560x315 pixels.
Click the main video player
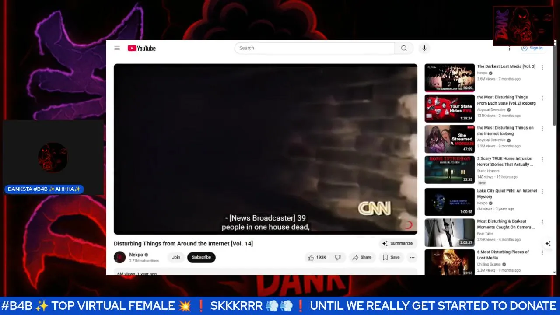[265, 149]
